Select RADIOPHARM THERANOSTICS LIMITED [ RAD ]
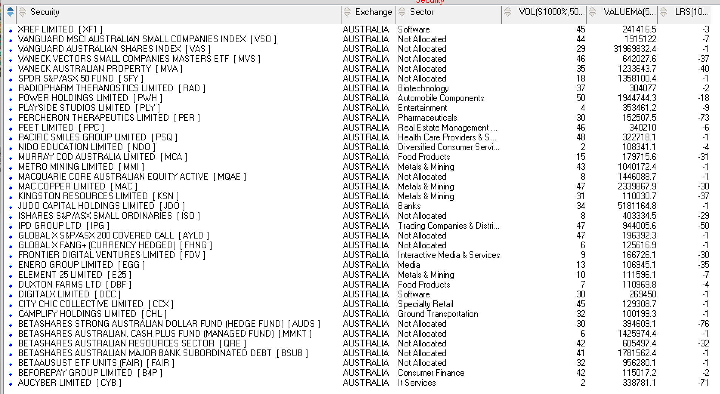 tap(111, 88)
